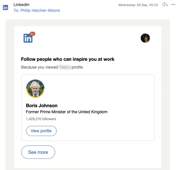
Task: Click recipient To: Philip Hatcher-Moore
Action: click(x=37, y=10)
